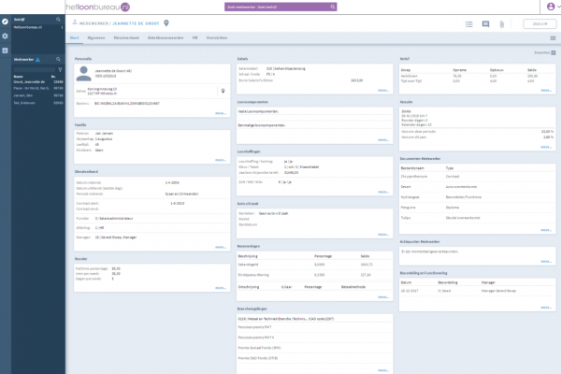Screen dimensions: 561x374
Task: Open the list view icon in header
Action: (468, 23)
